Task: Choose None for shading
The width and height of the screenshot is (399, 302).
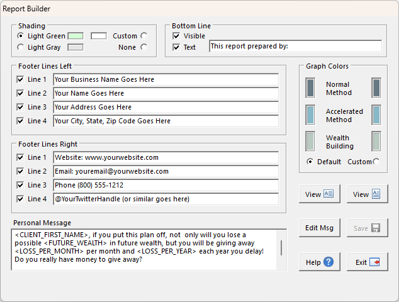Action: pos(144,47)
